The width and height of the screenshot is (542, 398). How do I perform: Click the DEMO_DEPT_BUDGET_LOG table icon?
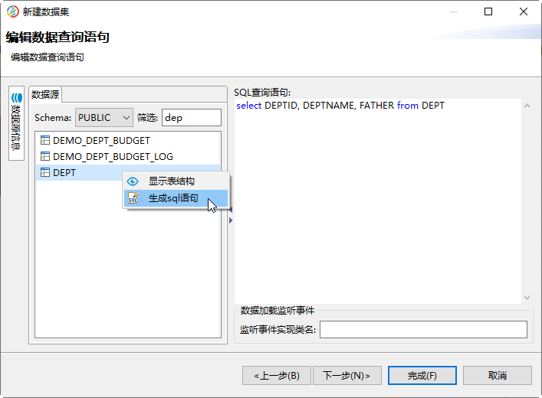tap(45, 156)
